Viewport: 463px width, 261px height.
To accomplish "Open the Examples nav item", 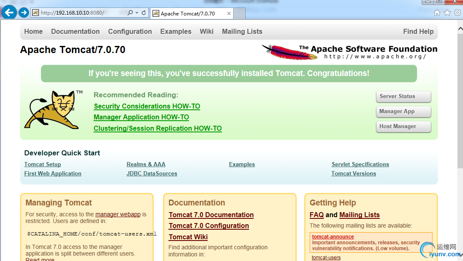I will [x=176, y=32].
